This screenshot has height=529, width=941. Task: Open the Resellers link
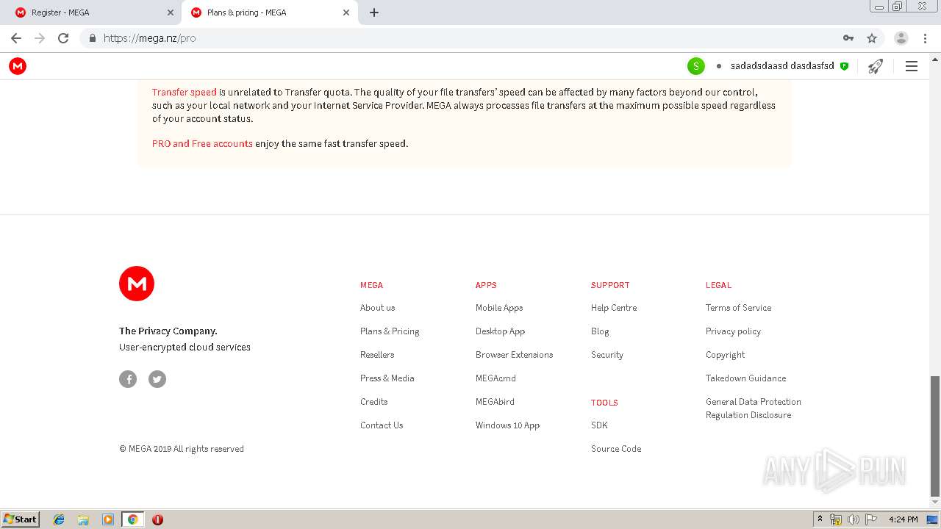click(x=377, y=355)
